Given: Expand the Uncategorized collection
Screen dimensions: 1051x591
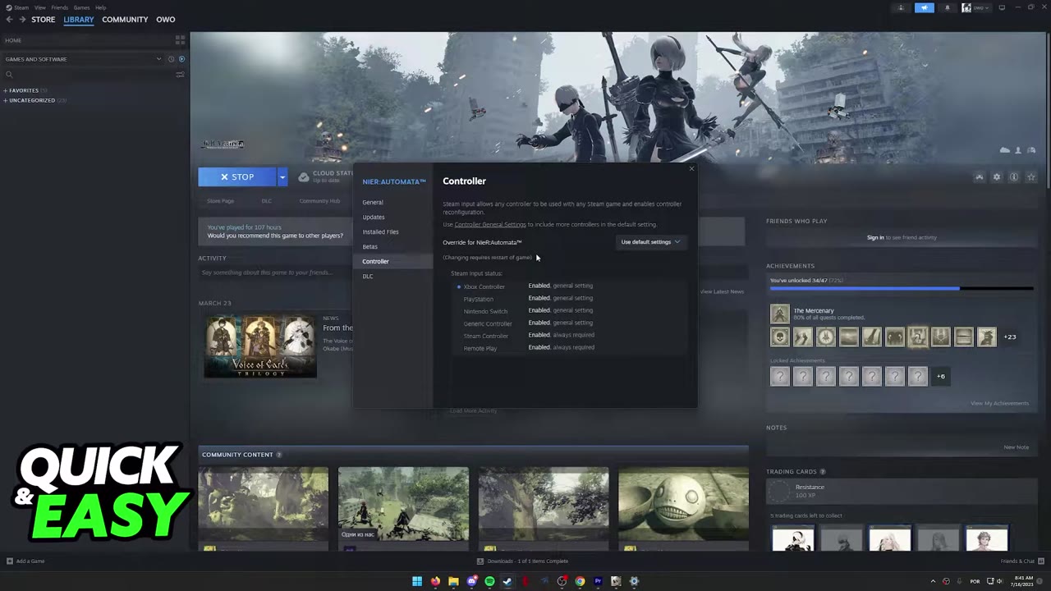Looking at the screenshot, I should click(x=30, y=100).
